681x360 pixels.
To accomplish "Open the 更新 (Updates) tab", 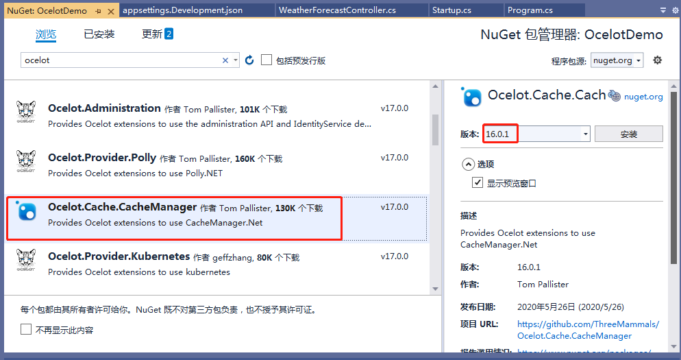I will click(x=157, y=34).
